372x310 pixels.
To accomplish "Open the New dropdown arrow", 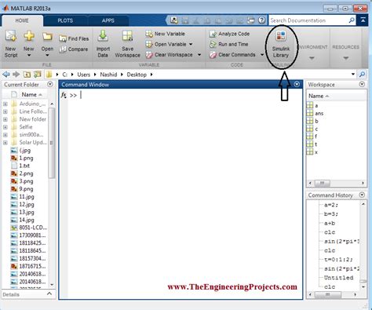I will coord(29,55).
